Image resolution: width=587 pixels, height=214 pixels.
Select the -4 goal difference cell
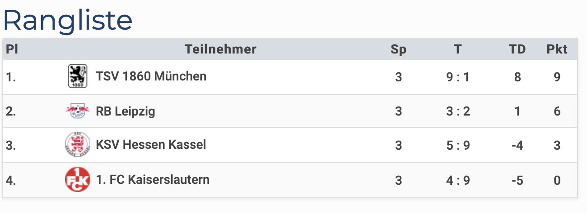click(517, 145)
